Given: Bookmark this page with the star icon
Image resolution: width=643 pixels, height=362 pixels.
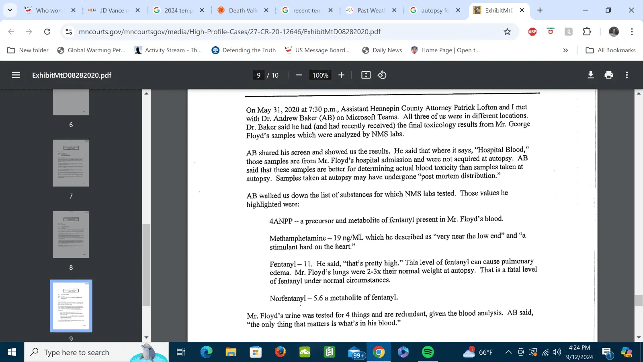Looking at the screenshot, I should (x=507, y=32).
